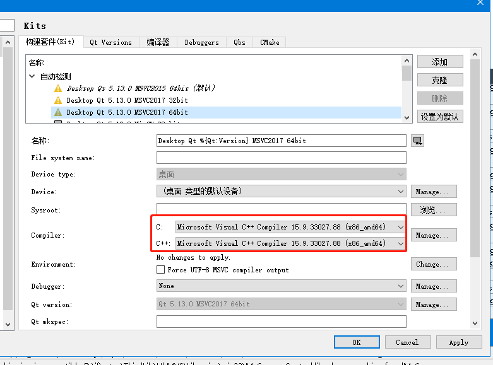Click warning icon of MSVC2015 64bit kit
This screenshot has height=365, width=493.
pyautogui.click(x=58, y=89)
